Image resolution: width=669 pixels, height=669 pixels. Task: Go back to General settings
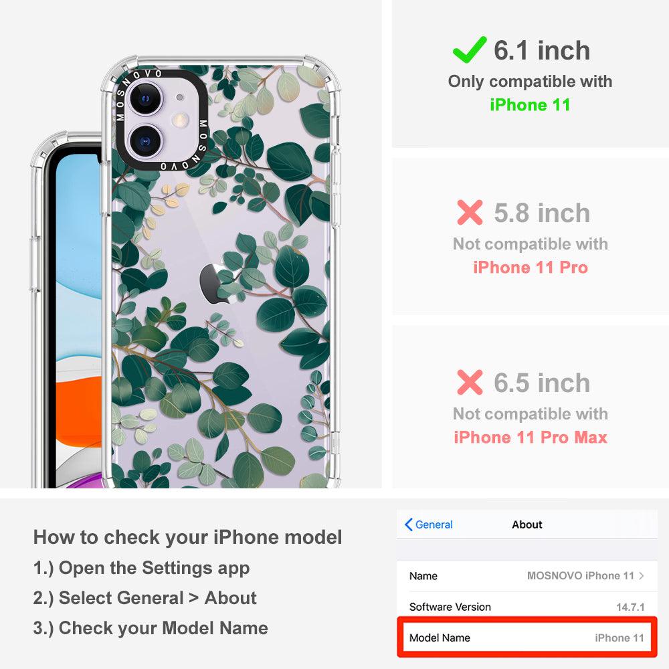(x=429, y=524)
